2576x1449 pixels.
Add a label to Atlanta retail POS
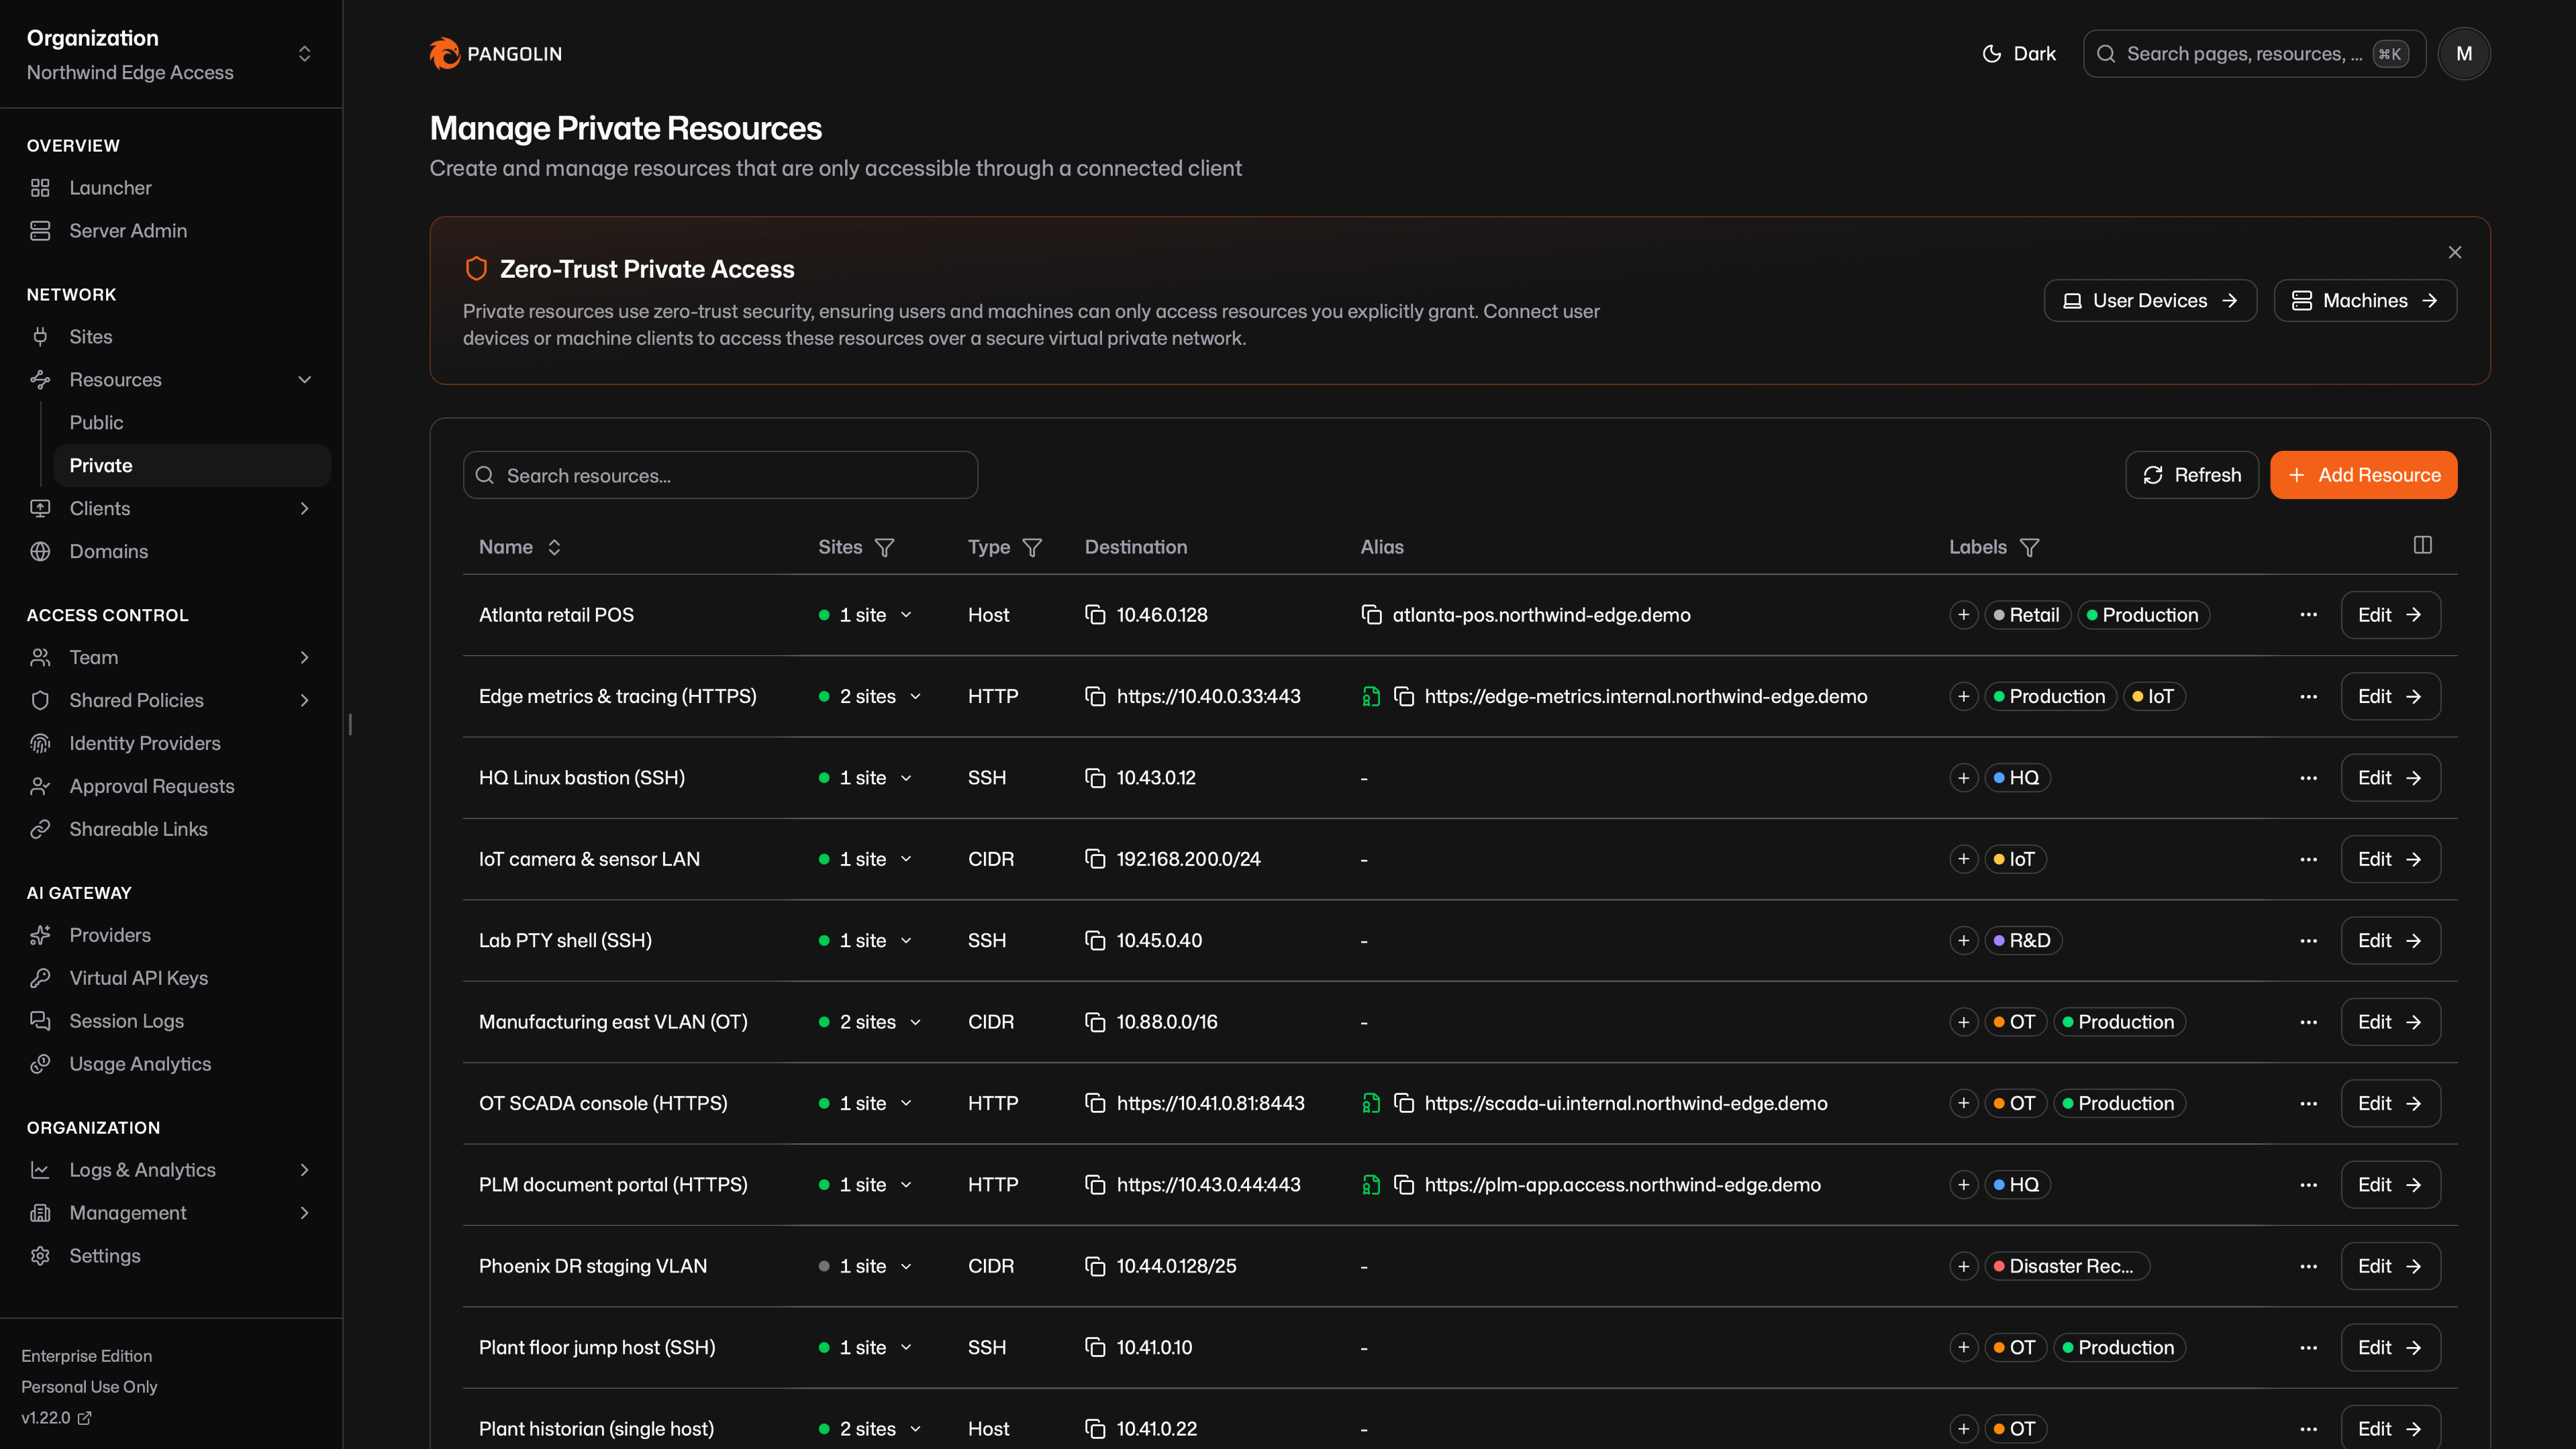pyautogui.click(x=1963, y=614)
